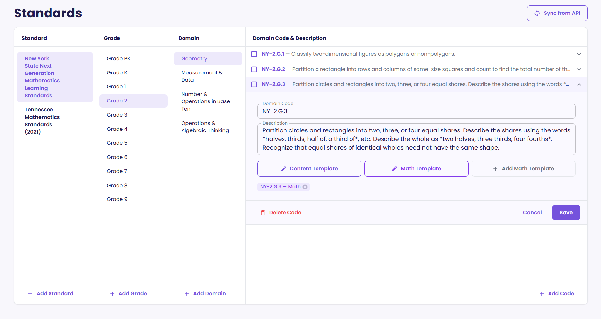Check the NY-2.G.3 checkbox
The image size is (601, 319).
[254, 84]
